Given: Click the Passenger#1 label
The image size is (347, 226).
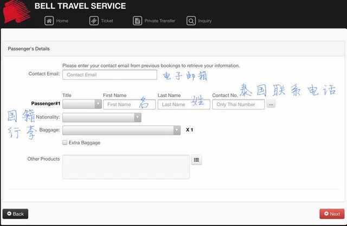Looking at the screenshot, I should [46, 103].
